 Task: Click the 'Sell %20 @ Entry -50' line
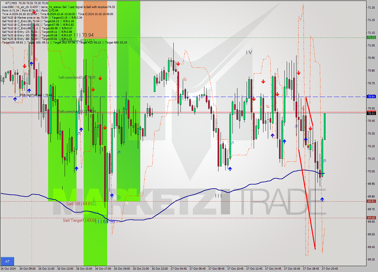click(37, 35)
